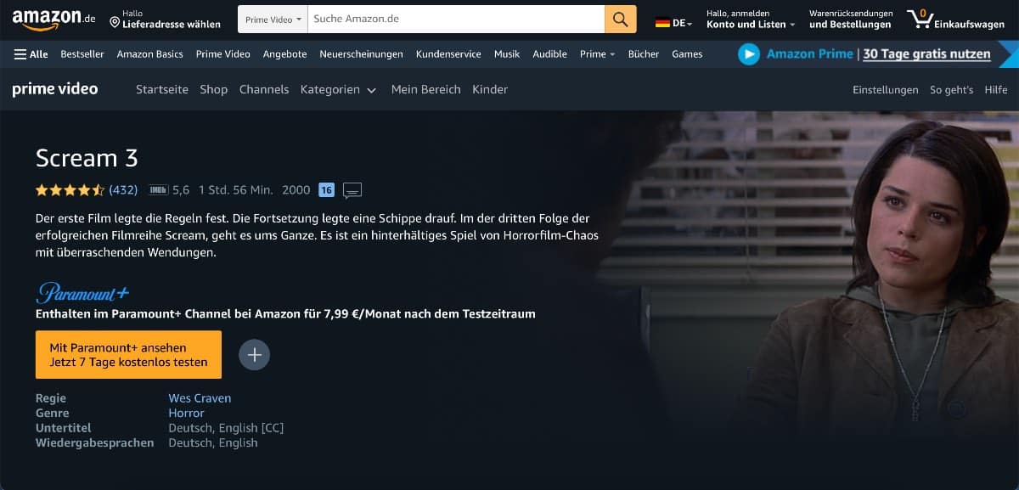Viewport: 1019px width, 490px height.
Task: Open Prime Video in the nav bar
Action: coord(222,54)
